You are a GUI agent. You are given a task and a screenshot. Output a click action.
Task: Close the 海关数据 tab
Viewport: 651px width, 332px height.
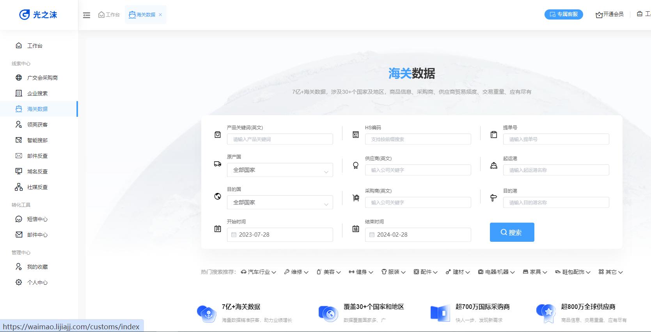click(x=160, y=15)
